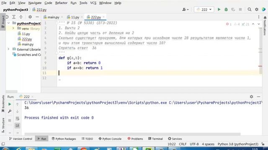This screenshot has height=150, width=268.
Task: Open Services tool window
Action: [175, 139]
